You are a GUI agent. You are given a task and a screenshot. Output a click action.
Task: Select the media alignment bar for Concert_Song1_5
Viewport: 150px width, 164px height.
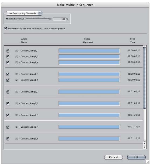(89, 80)
